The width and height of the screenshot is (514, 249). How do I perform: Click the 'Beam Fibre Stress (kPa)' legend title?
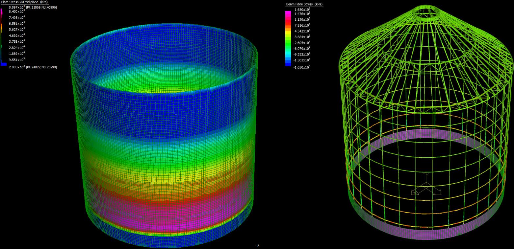304,4
